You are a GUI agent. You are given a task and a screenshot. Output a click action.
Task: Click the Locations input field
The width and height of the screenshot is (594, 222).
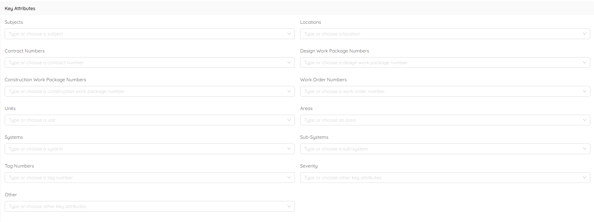tap(438, 34)
